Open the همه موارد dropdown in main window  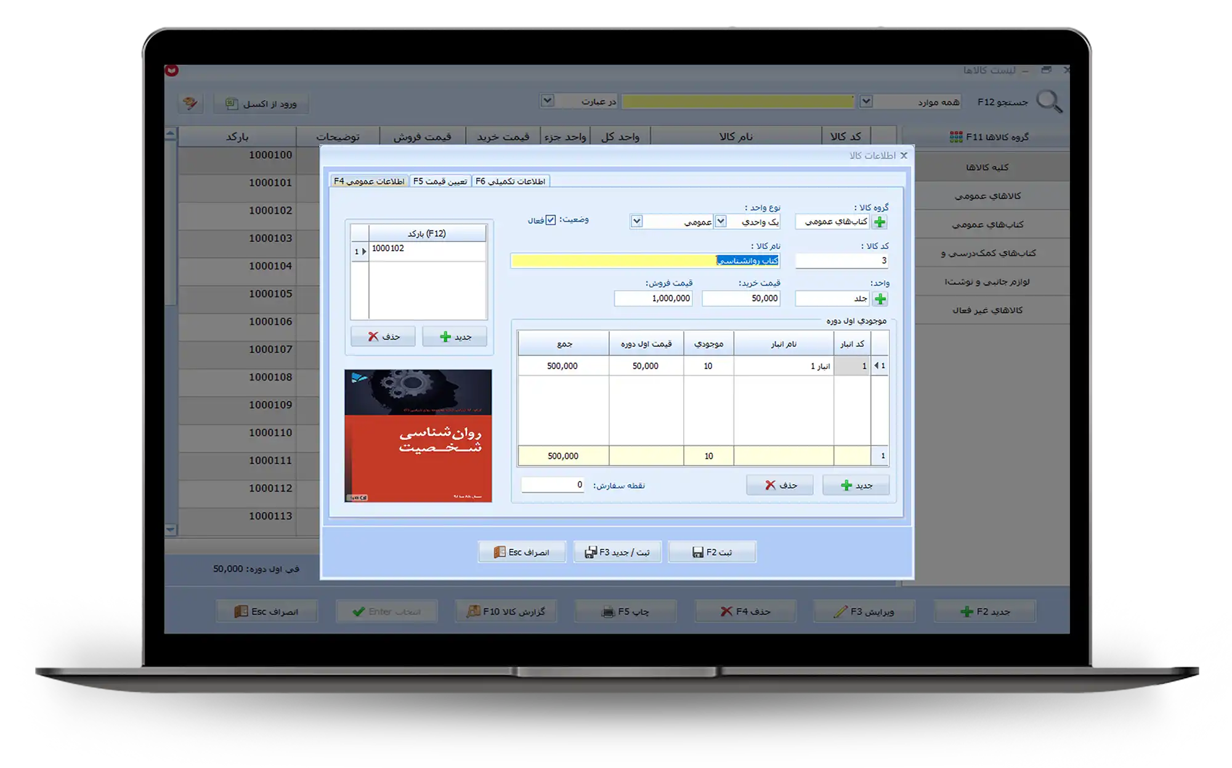click(866, 101)
